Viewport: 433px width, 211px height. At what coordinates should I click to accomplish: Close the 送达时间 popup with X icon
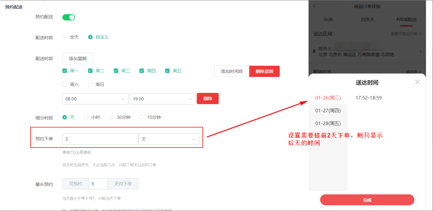point(417,82)
